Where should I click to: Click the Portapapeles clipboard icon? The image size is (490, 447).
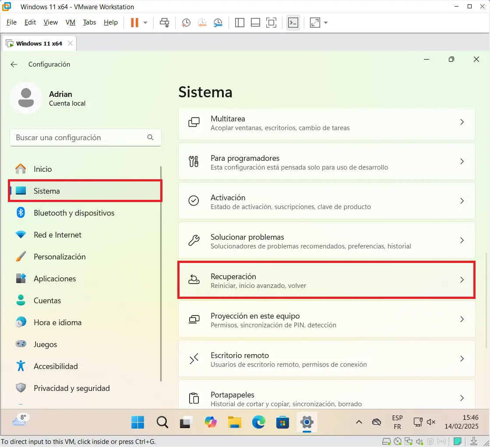194,398
